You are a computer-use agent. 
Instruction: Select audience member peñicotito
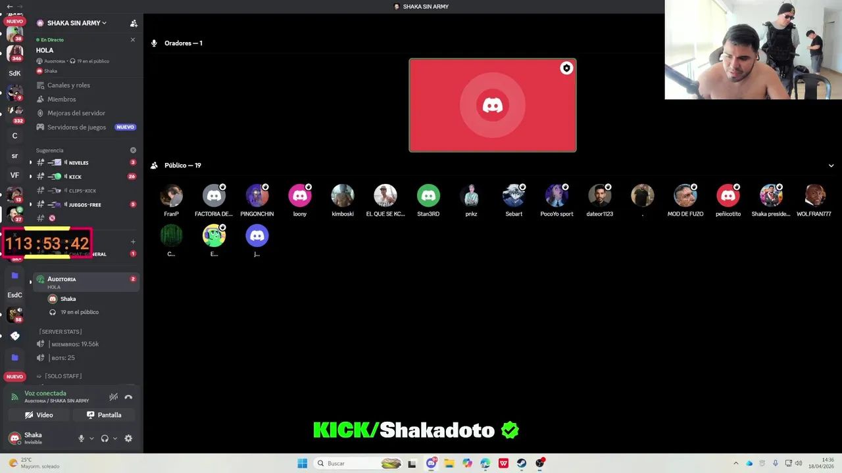click(728, 200)
